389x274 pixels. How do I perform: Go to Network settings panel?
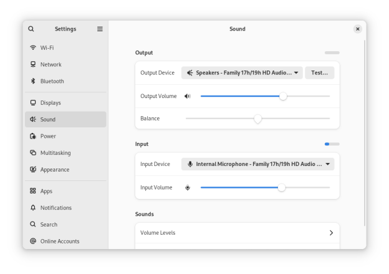[x=51, y=64]
